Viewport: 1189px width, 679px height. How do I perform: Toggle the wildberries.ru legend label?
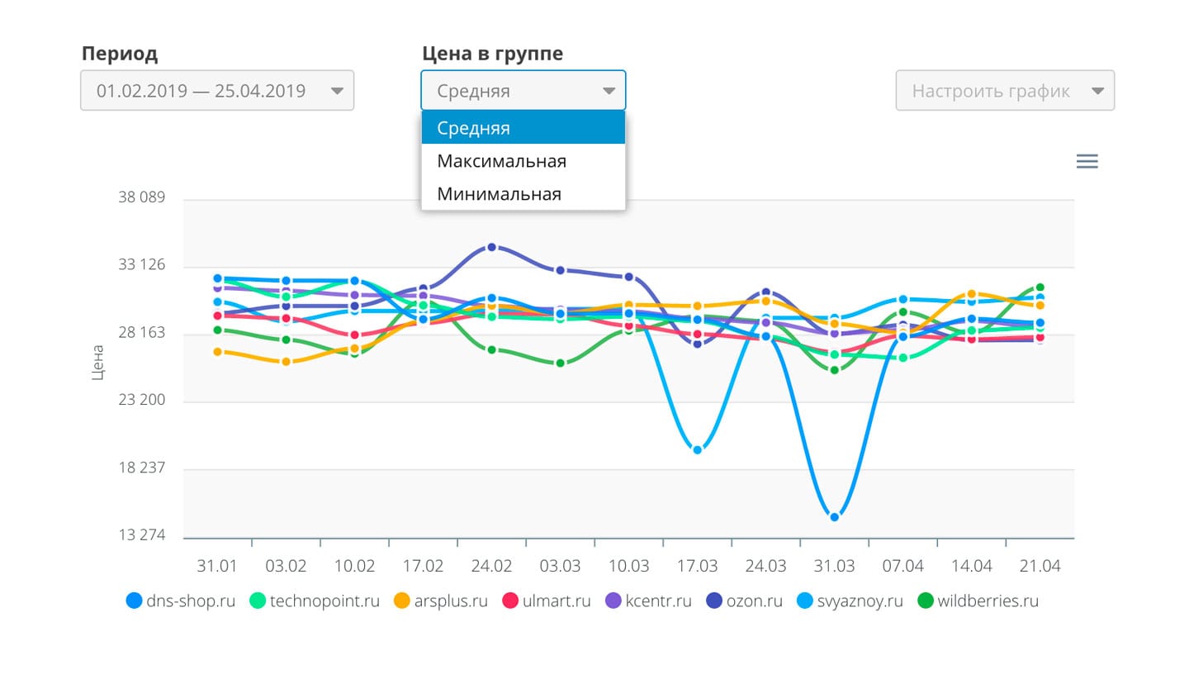pos(988,601)
